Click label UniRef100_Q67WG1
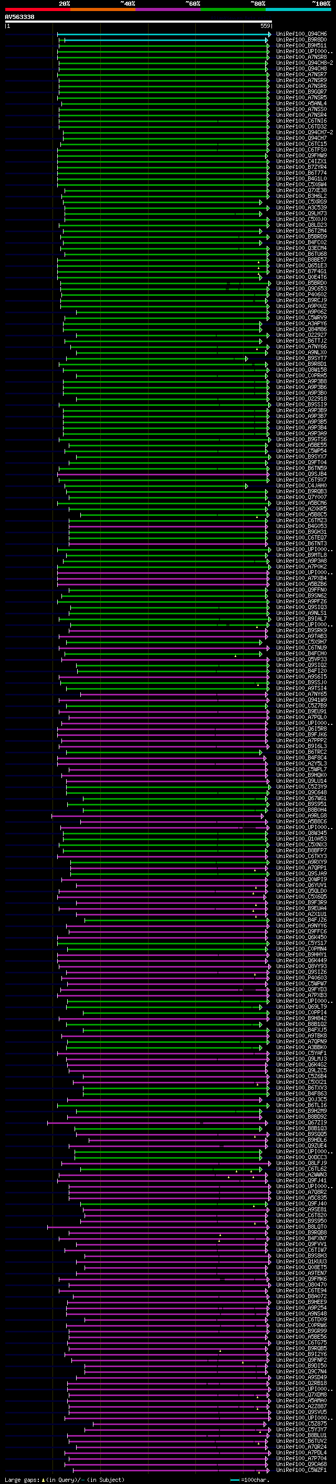 (301, 799)
